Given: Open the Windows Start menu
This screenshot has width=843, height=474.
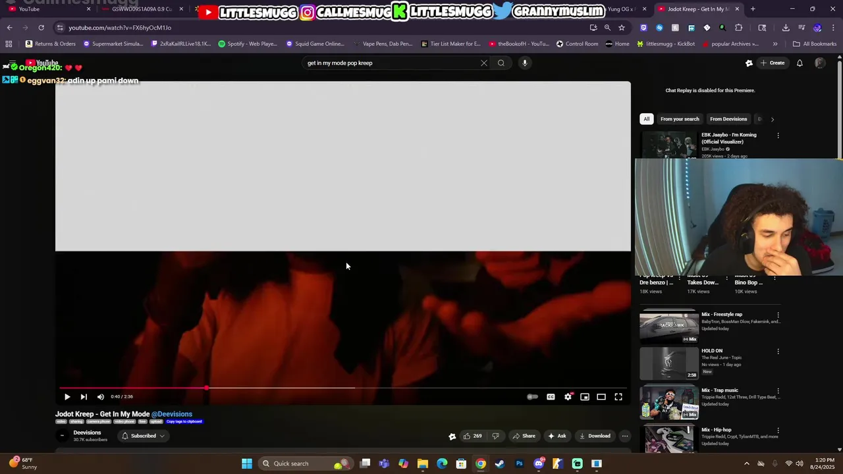Looking at the screenshot, I should (247, 463).
